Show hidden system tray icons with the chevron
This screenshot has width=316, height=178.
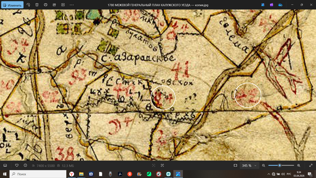(x=269, y=174)
